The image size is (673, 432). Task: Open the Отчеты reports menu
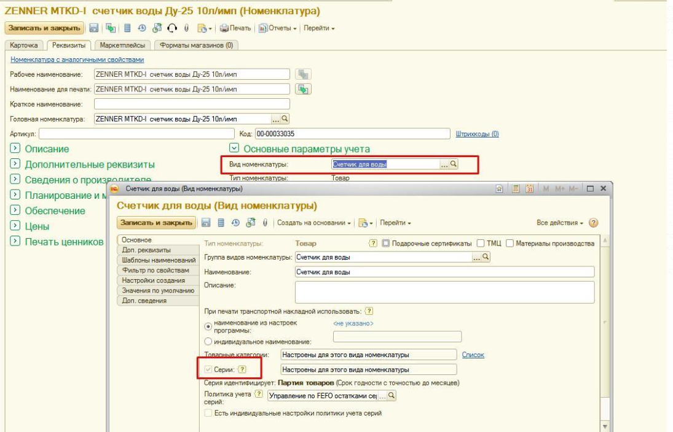(277, 28)
